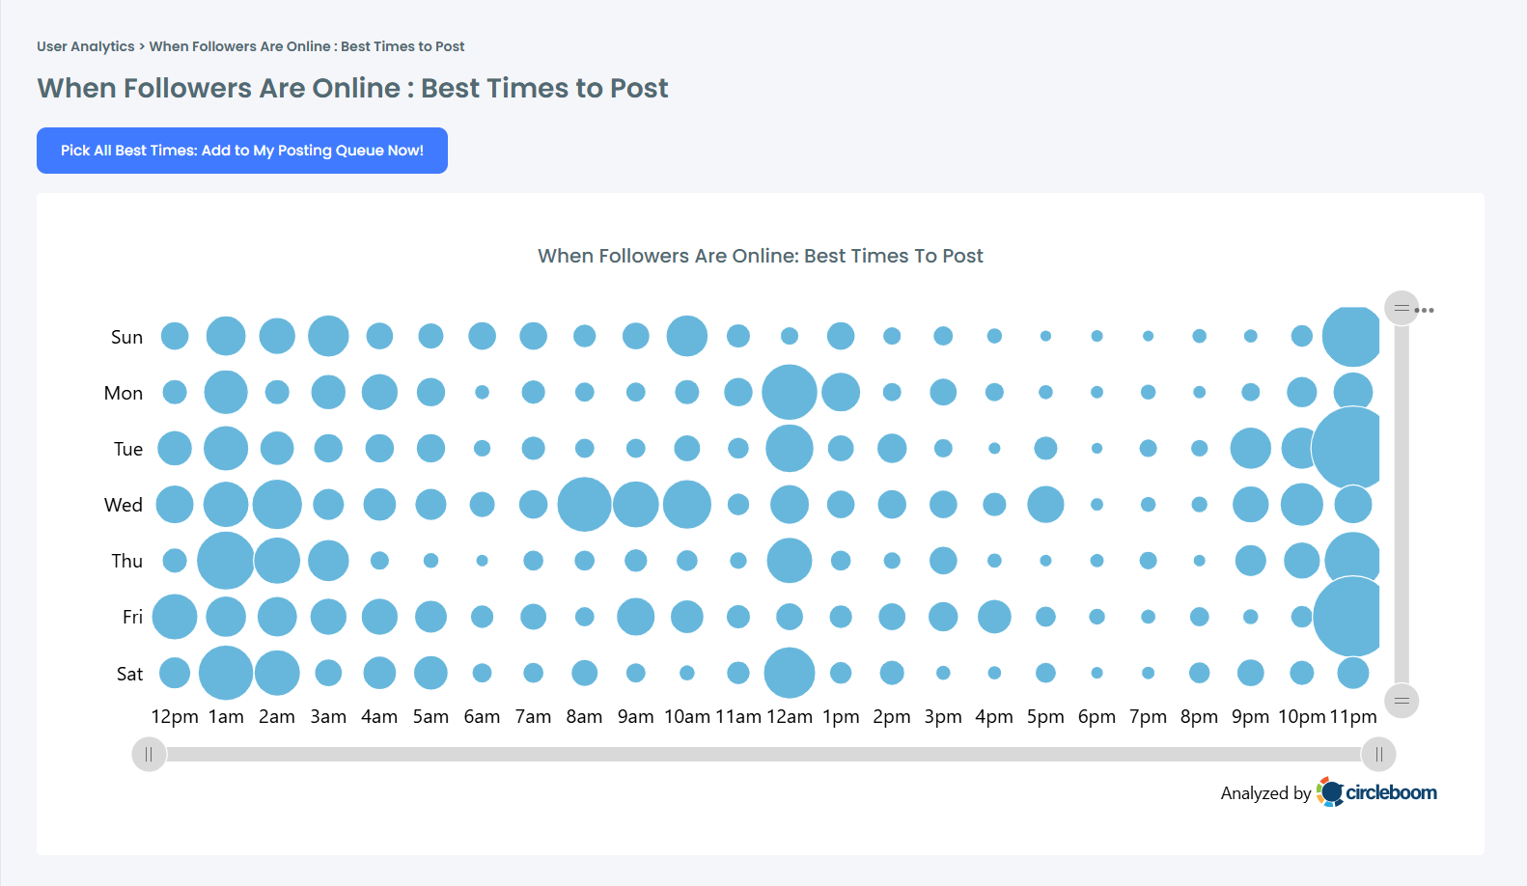1527x886 pixels.
Task: Select the Saturday 12am bubble
Action: pyautogui.click(x=790, y=673)
